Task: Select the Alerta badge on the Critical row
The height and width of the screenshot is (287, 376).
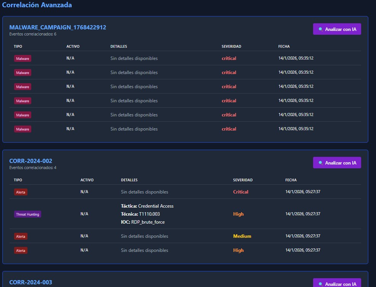Action: [21, 192]
